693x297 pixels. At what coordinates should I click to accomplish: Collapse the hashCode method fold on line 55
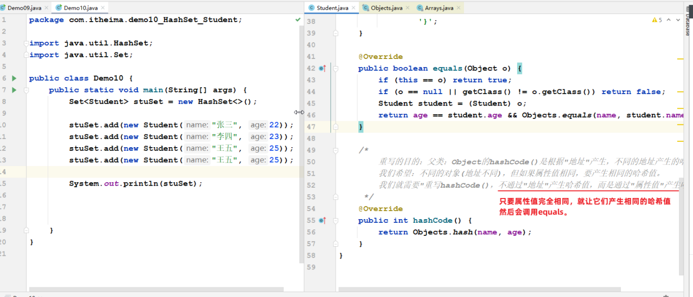(x=336, y=221)
